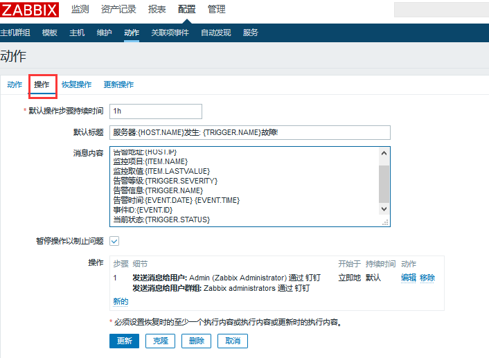Screen dimensions: 489x358
Task: Go to 自动发现 submenu
Action: 216,33
